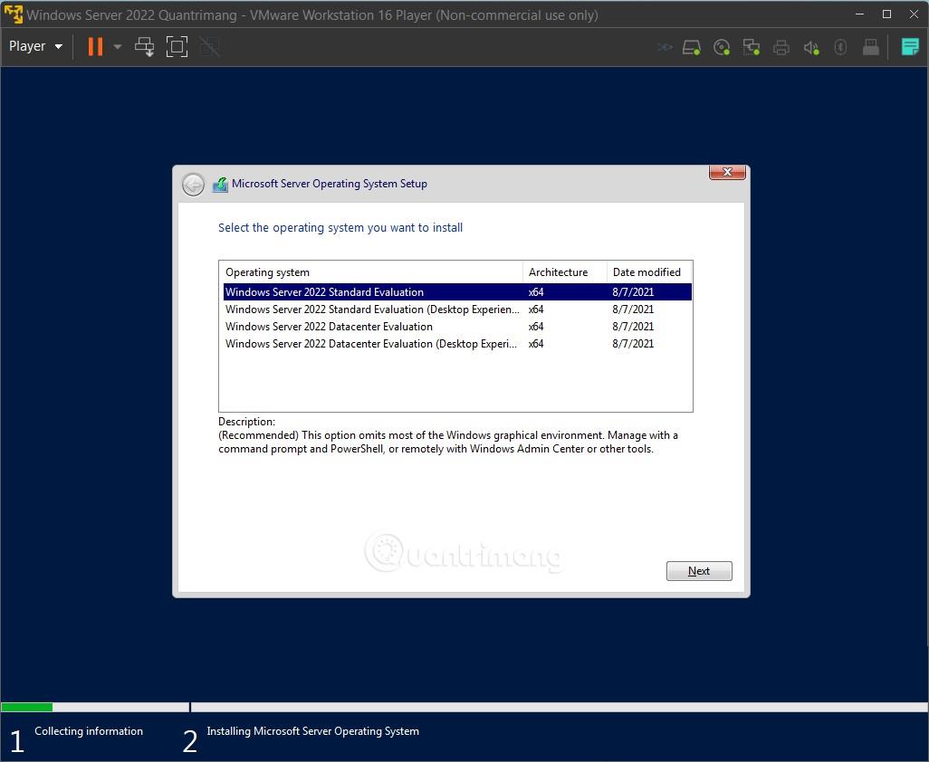Click the hard disk device icon
The width and height of the screenshot is (929, 762).
692,47
